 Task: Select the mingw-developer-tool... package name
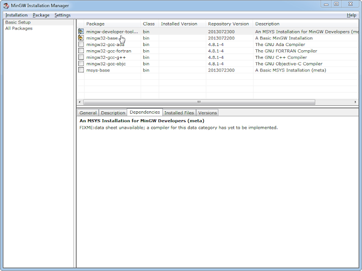[112, 31]
